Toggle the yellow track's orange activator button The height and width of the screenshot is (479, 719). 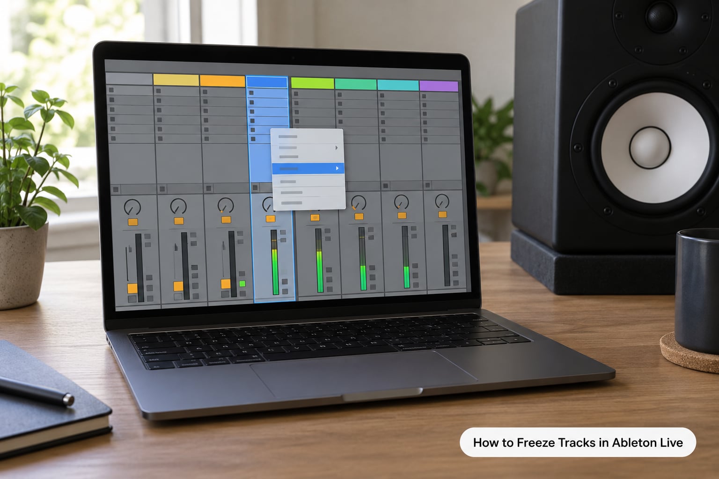(x=179, y=221)
